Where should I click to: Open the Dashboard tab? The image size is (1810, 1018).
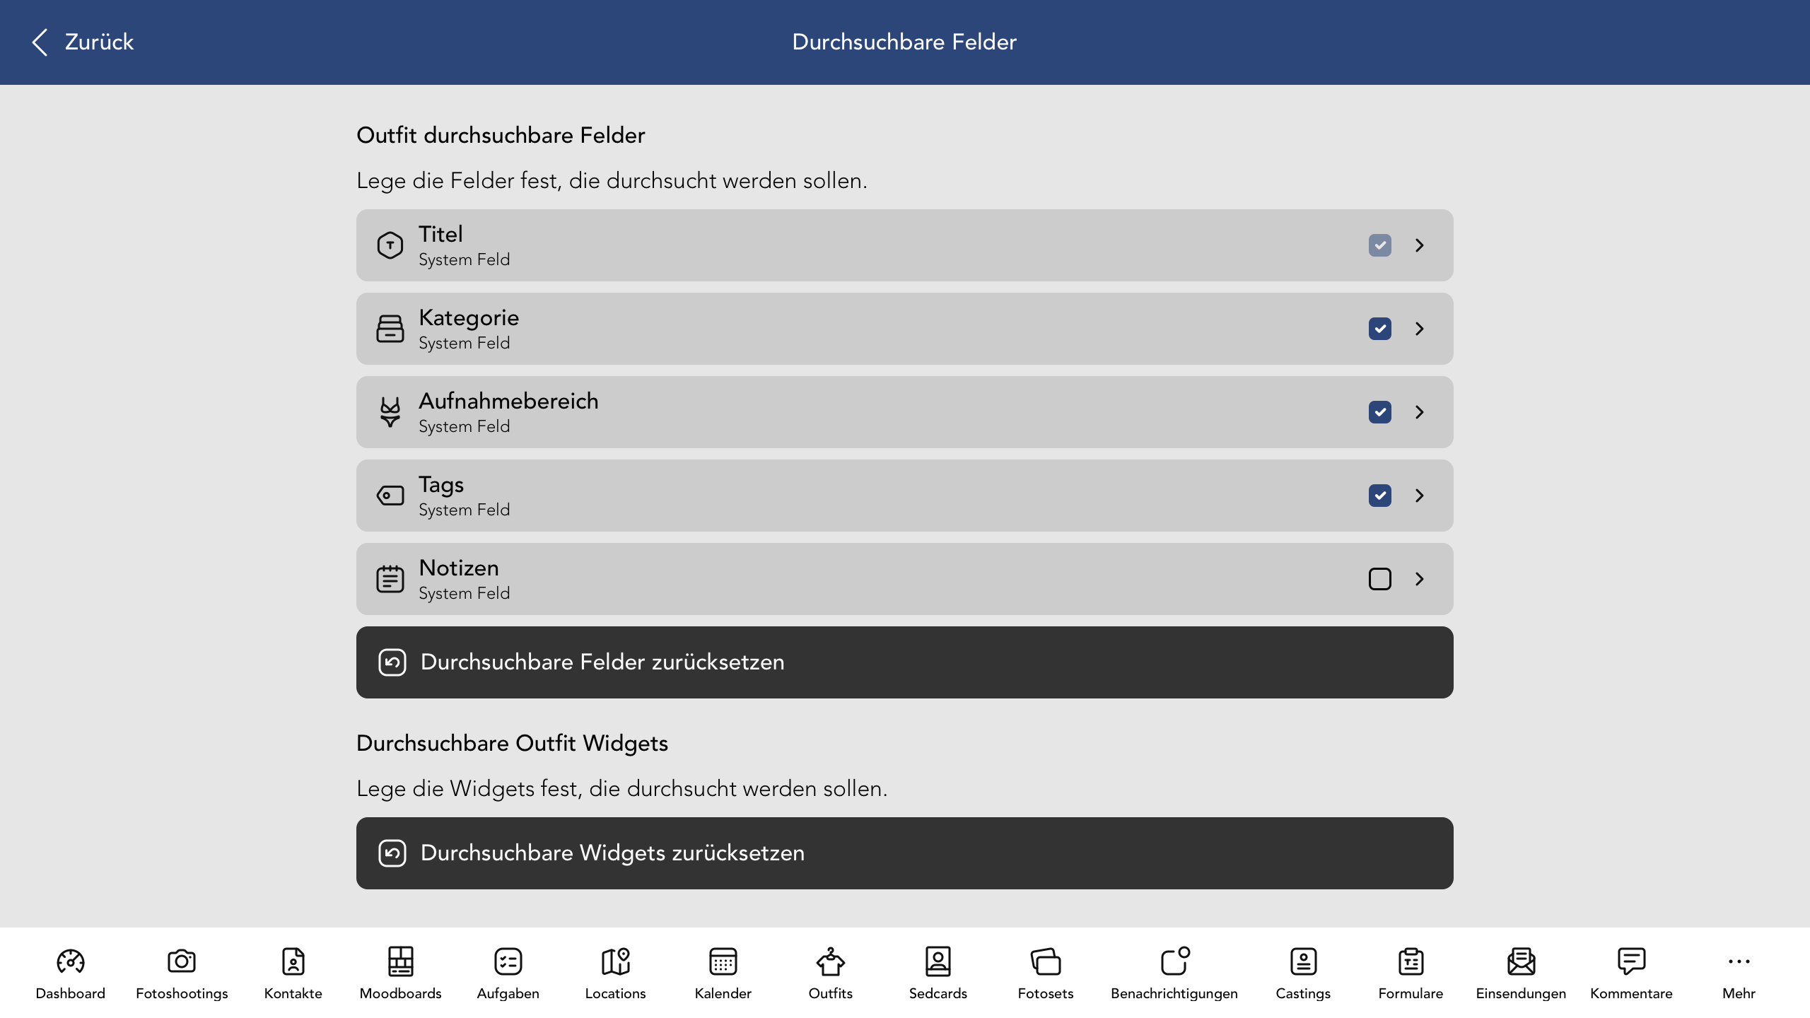click(71, 973)
